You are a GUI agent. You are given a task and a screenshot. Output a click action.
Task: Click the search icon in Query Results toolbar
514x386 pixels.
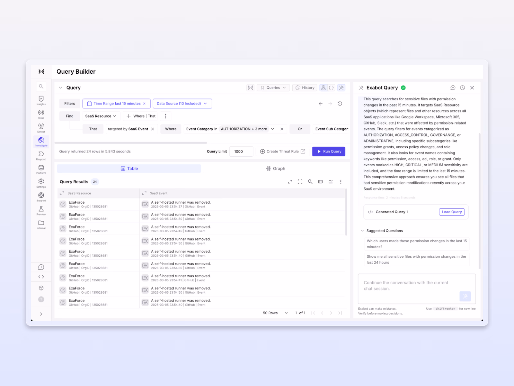coord(310,182)
